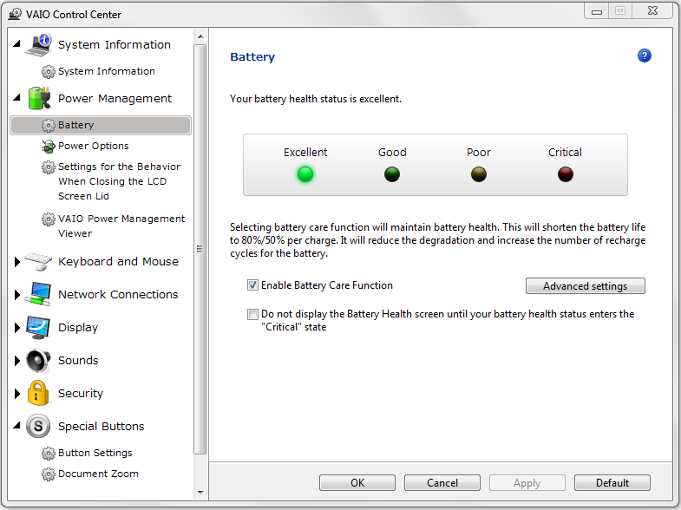Collapse the Power Management category

point(16,97)
